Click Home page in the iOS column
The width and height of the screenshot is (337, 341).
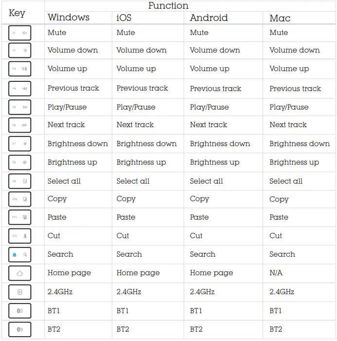pyautogui.click(x=138, y=273)
